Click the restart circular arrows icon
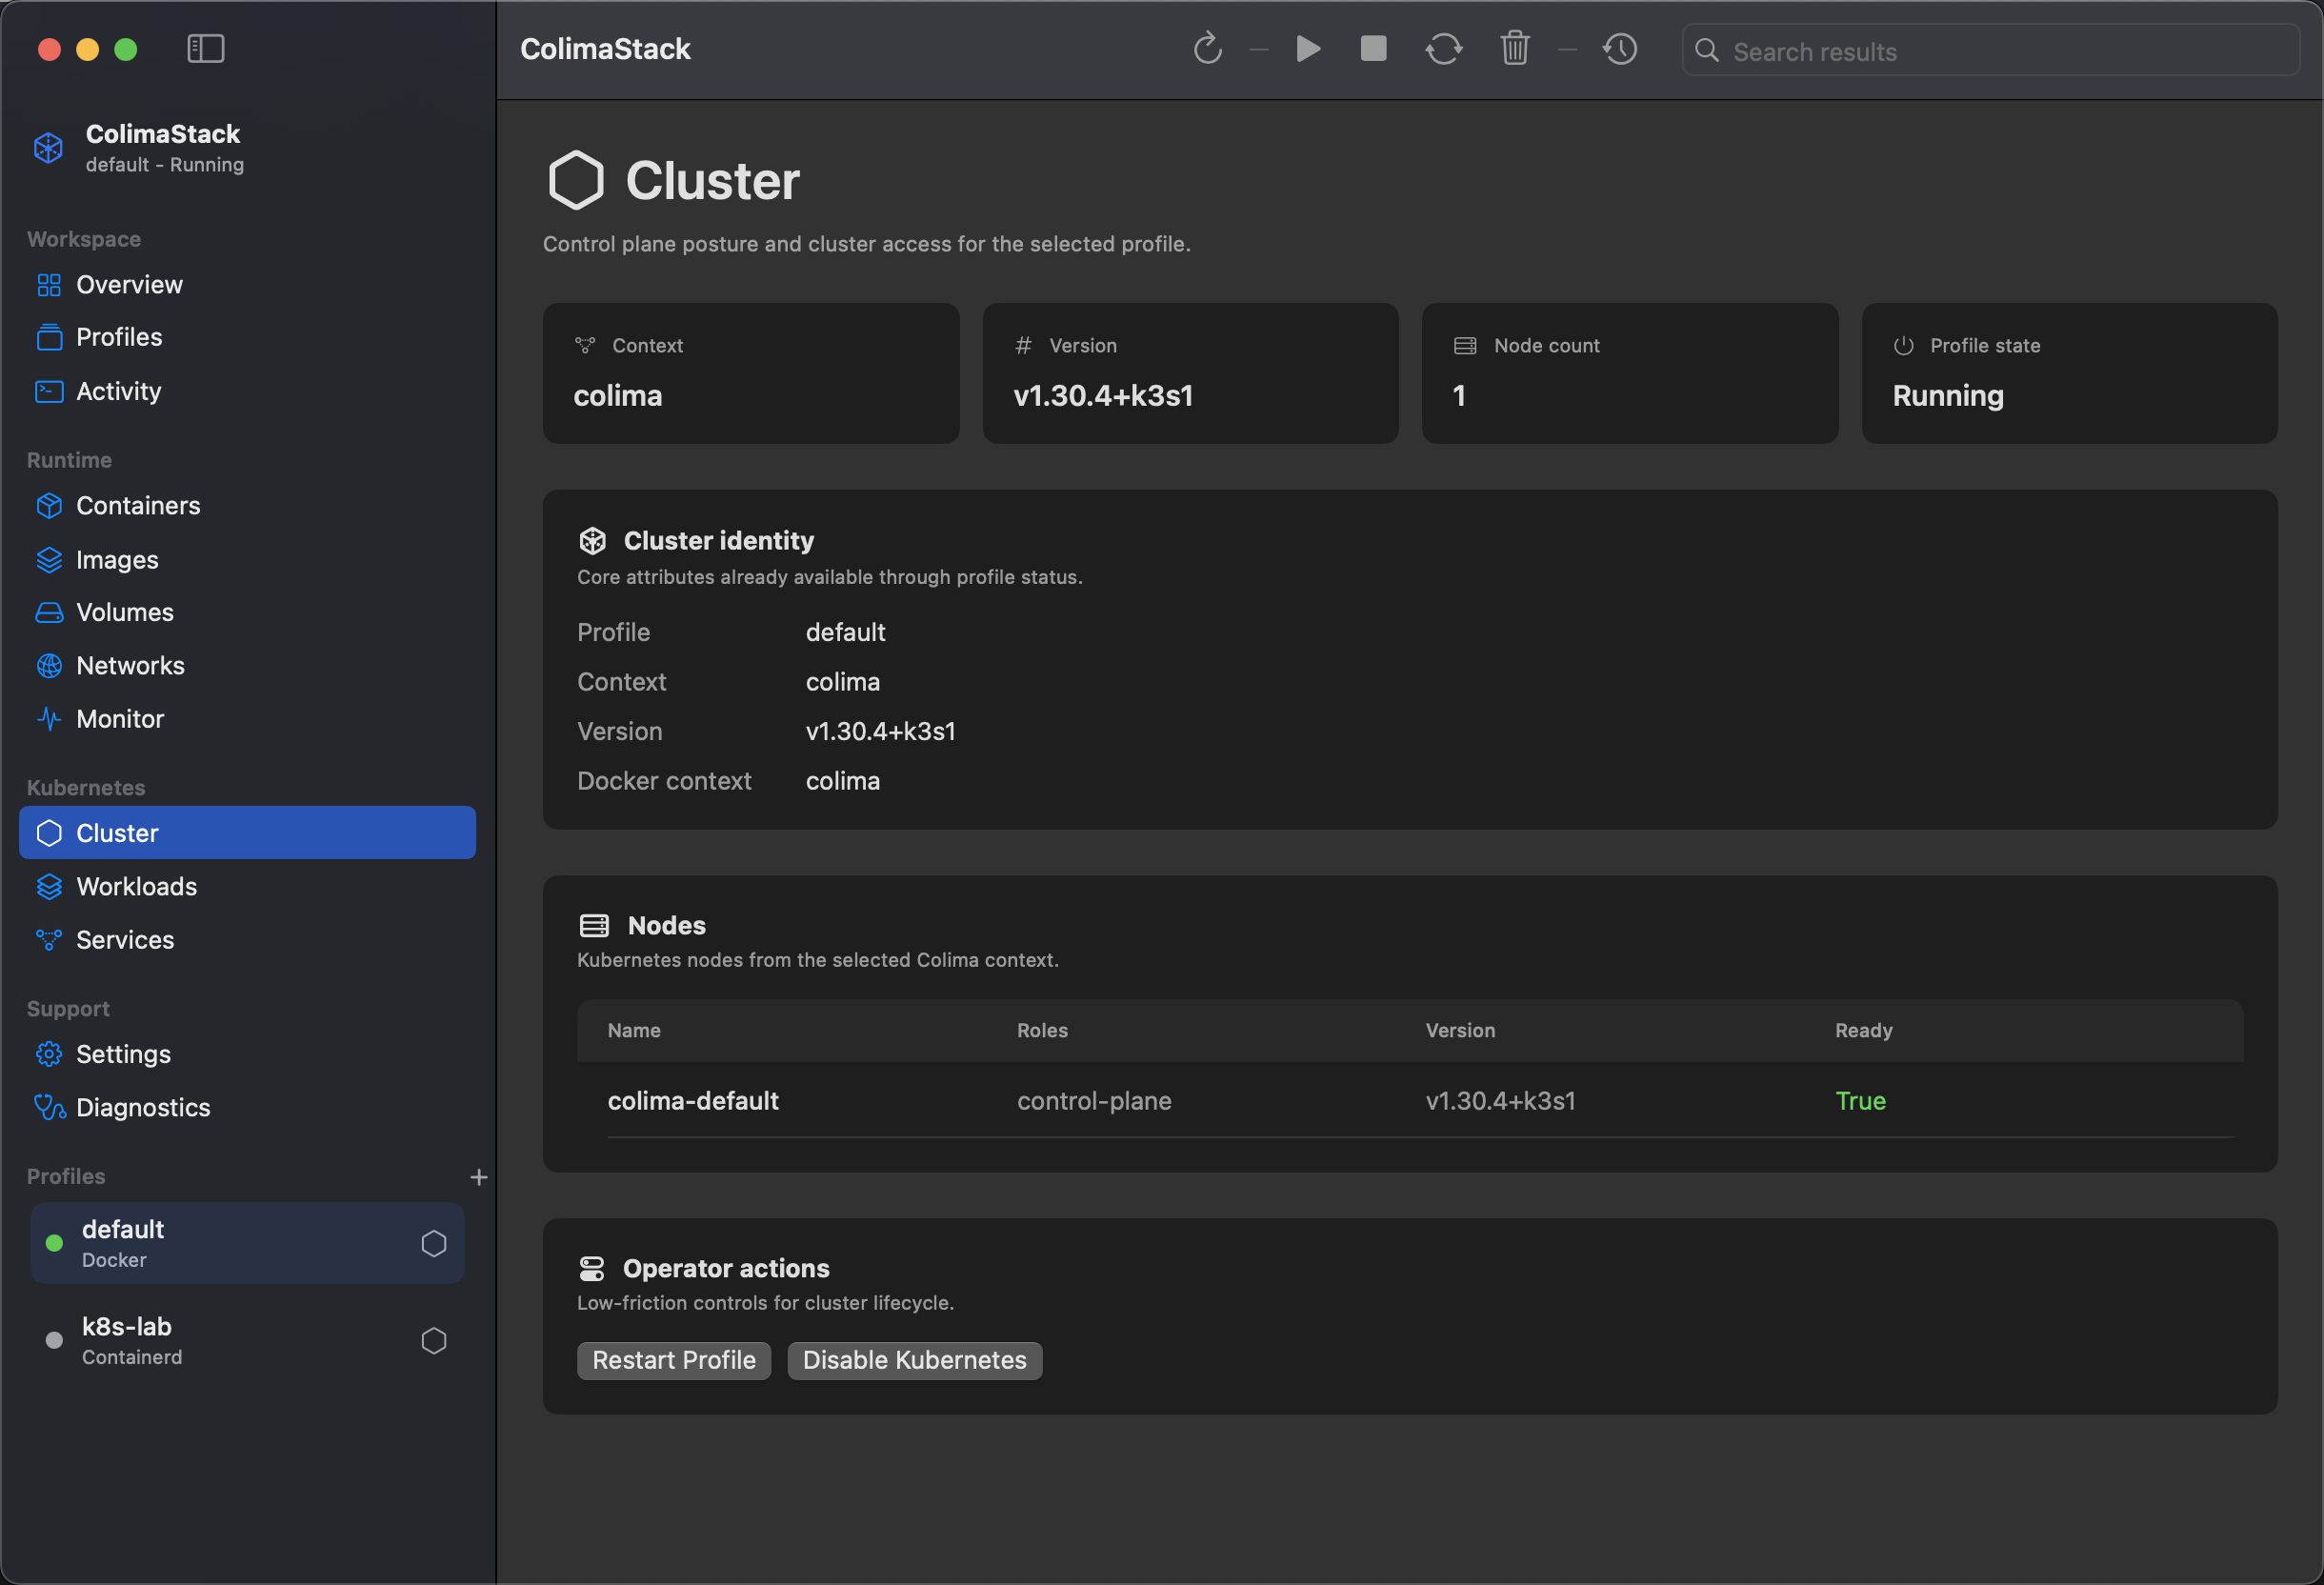Viewport: 2324px width, 1585px height. click(x=1443, y=48)
